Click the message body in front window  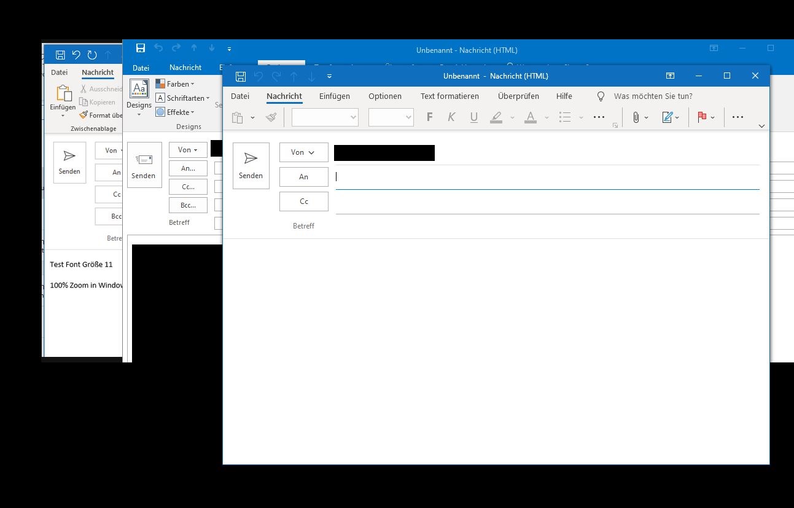click(x=496, y=351)
